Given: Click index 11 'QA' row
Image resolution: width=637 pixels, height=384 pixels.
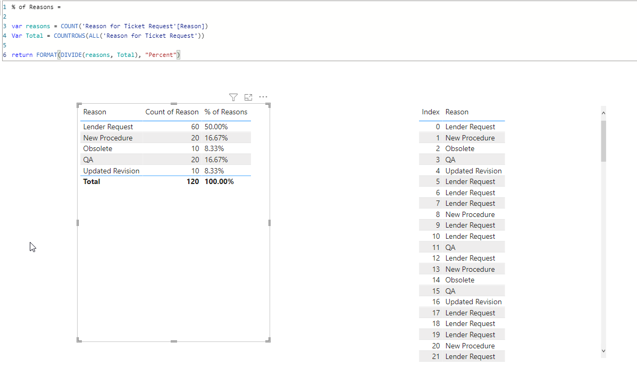Looking at the screenshot, I should 462,247.
